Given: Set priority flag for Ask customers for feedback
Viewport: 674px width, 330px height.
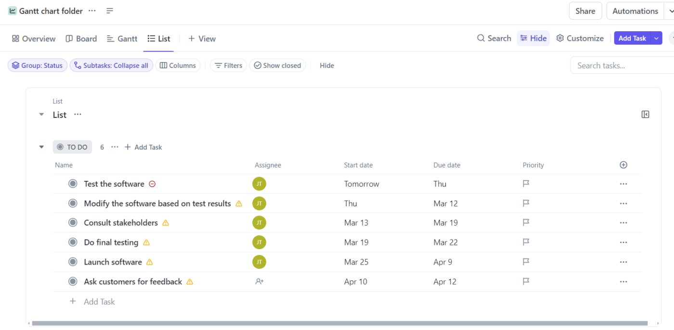Looking at the screenshot, I should (x=526, y=281).
